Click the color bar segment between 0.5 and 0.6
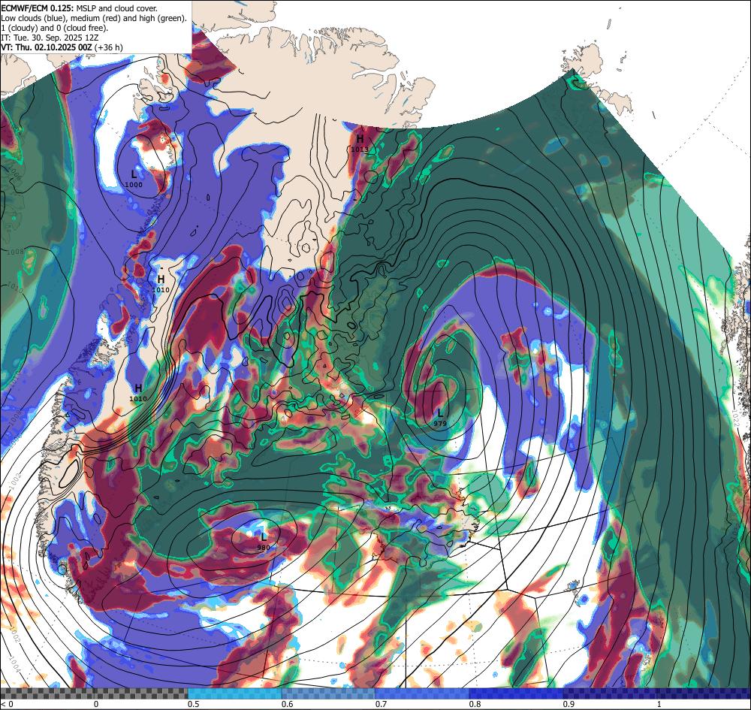The height and width of the screenshot is (710, 751). [x=234, y=693]
